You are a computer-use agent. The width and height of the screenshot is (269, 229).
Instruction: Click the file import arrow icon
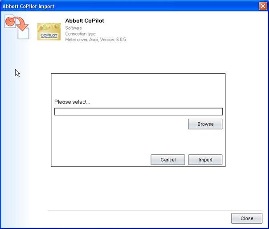tap(16, 27)
